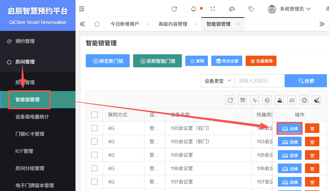
Task: Focus the 请输入关键词 search field
Action: tap(259, 81)
